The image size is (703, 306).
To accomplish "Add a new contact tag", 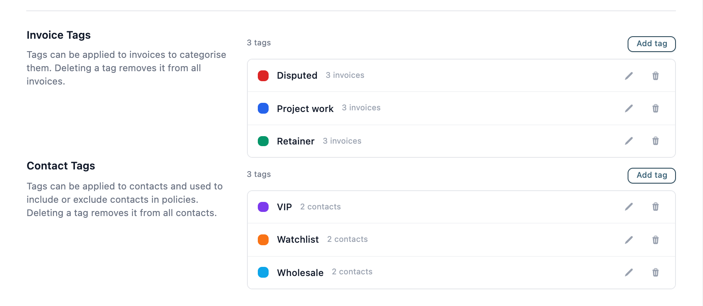I will coord(652,175).
